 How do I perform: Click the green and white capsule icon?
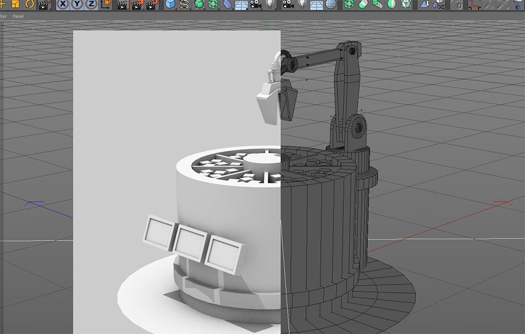[x=363, y=4]
